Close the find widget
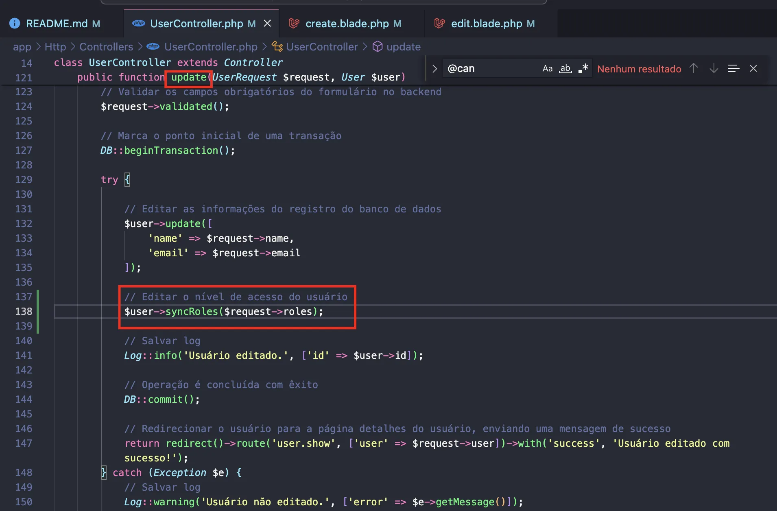The height and width of the screenshot is (511, 777). (753, 68)
